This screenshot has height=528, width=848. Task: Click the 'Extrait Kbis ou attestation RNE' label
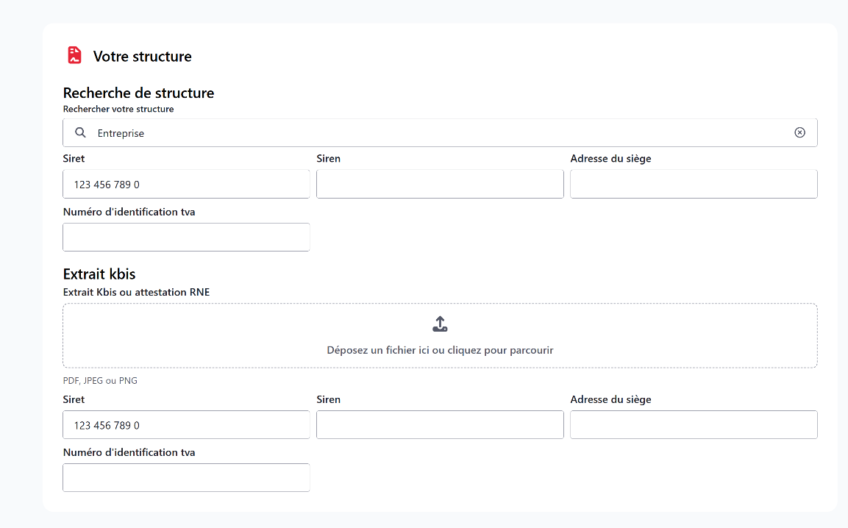click(x=136, y=292)
